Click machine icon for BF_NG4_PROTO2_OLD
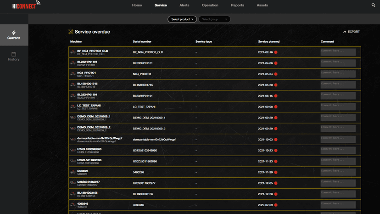Screen dimensions: 380x214 73,52
